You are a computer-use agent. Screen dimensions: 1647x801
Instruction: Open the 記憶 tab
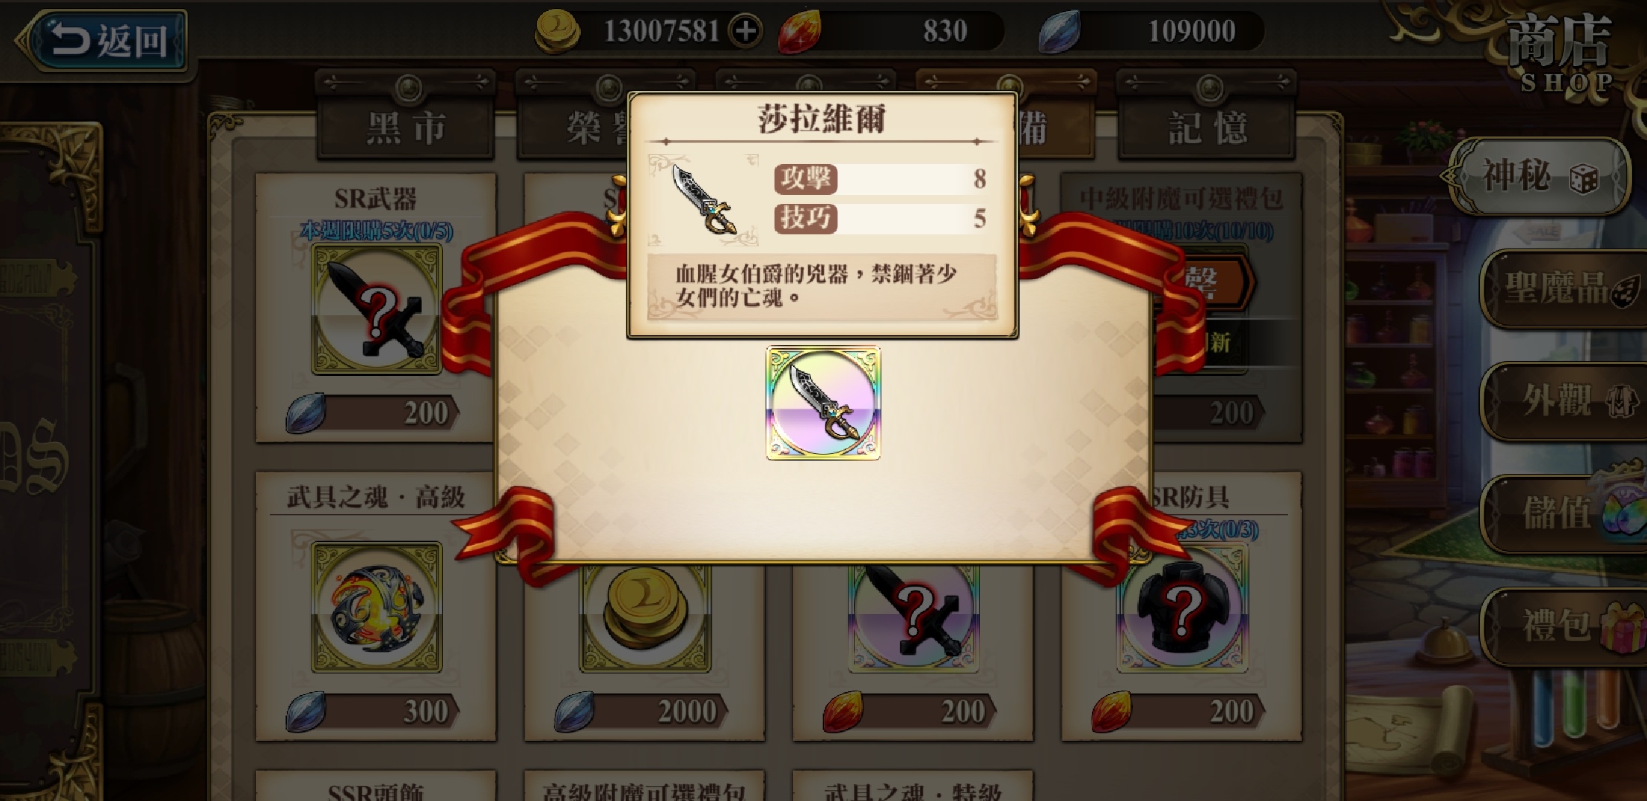[x=1207, y=126]
